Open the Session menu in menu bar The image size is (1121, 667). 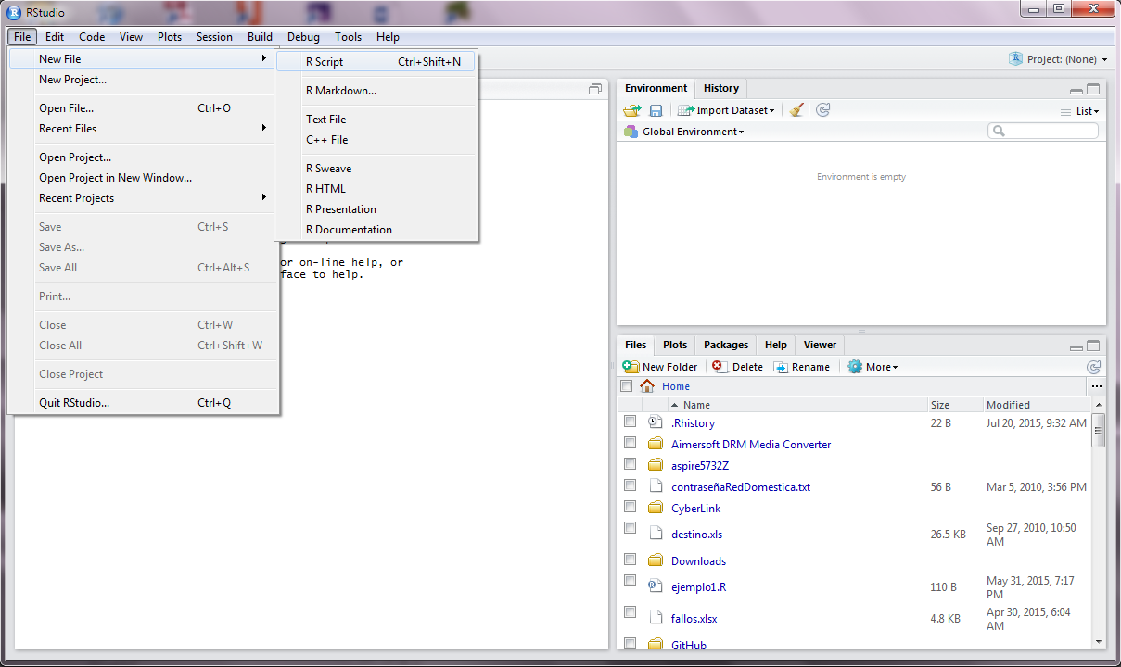point(214,37)
